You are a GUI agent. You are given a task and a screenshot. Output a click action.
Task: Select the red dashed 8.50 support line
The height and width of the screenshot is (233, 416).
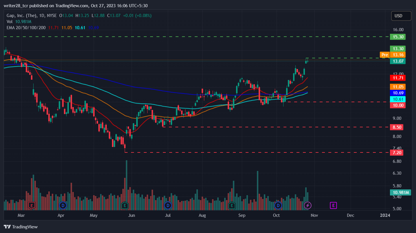(276, 127)
